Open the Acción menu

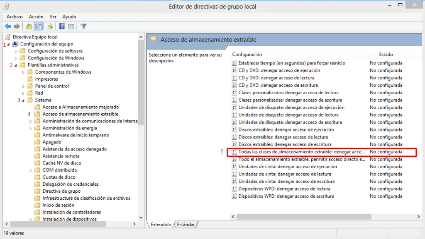pos(36,17)
